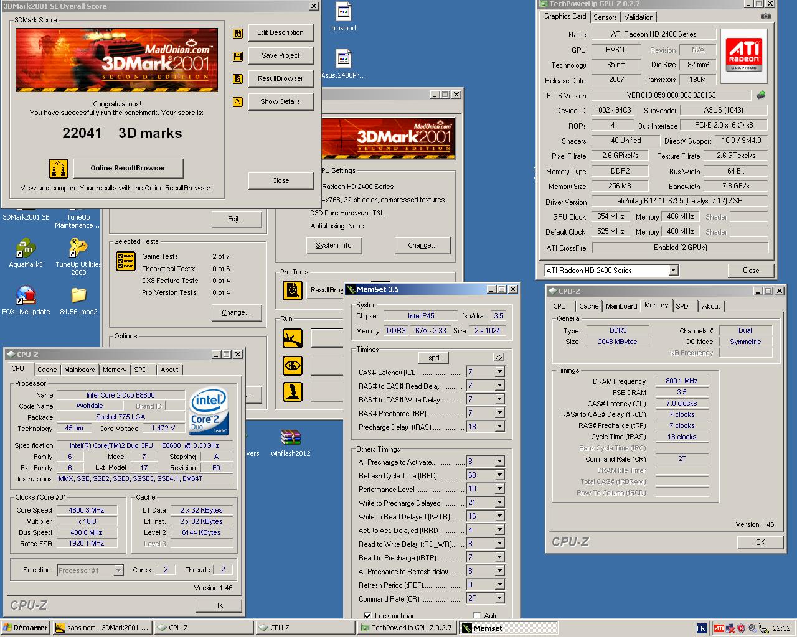Click GPU-Z BIOS Version field
The image size is (797, 637).
(671, 95)
